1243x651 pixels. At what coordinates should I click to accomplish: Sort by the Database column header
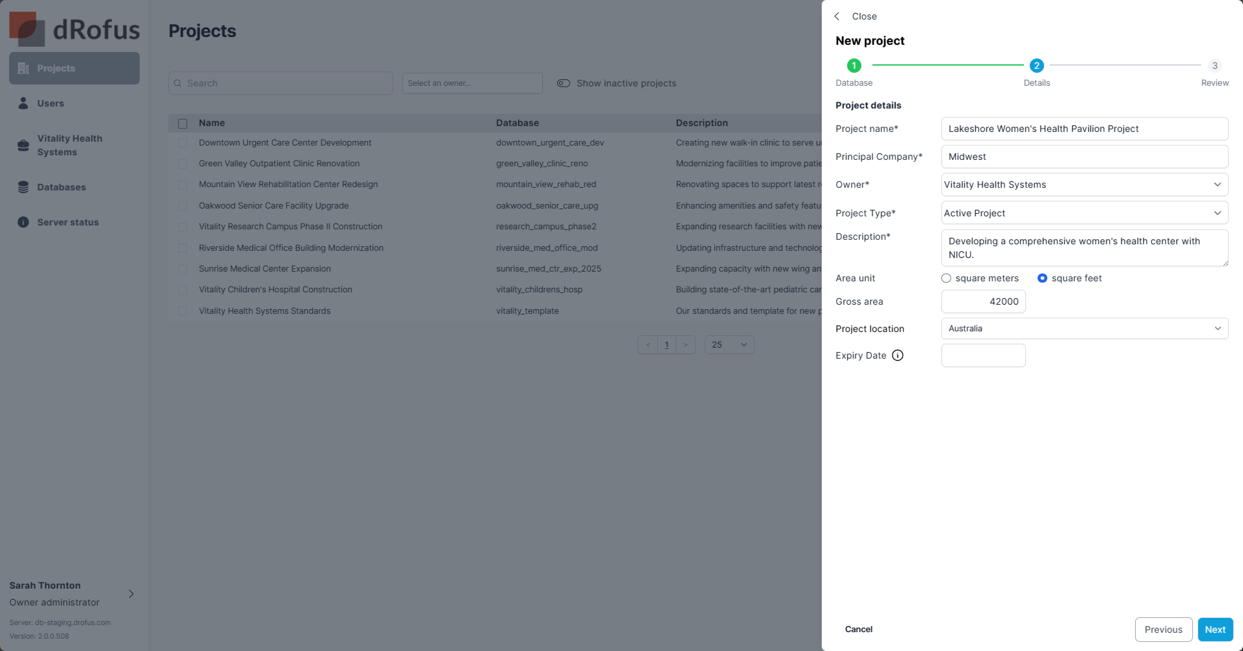pos(517,123)
